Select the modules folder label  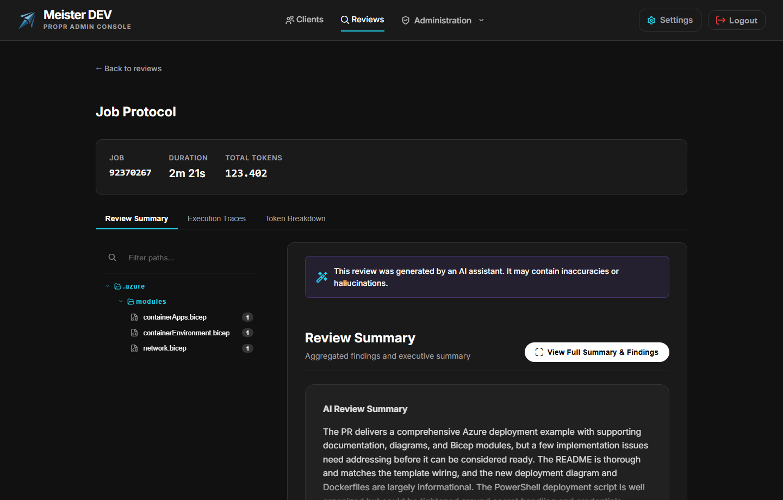(151, 302)
